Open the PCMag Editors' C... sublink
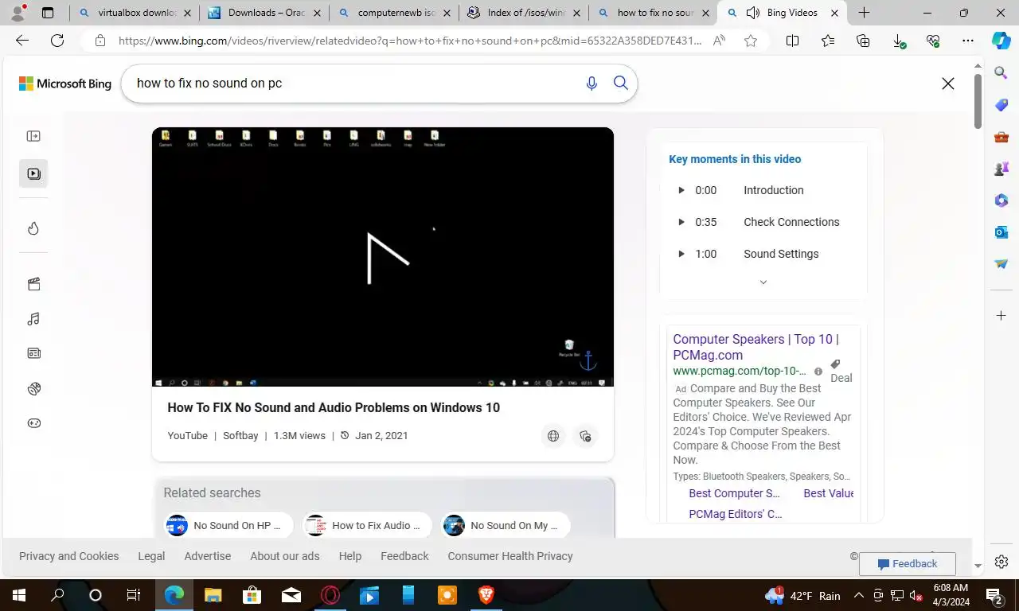The image size is (1019, 611). 735,514
